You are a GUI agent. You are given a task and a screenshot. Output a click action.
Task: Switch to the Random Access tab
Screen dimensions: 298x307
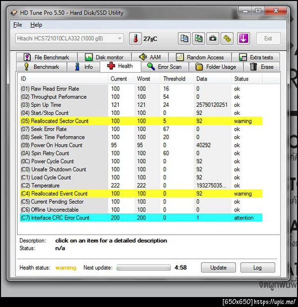[x=200, y=57]
